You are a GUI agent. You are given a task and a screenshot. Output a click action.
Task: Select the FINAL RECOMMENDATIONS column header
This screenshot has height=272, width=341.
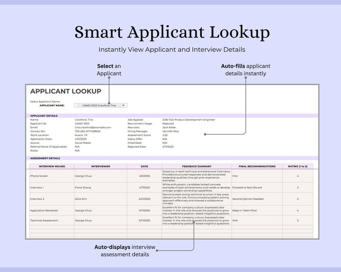[x=257, y=166]
